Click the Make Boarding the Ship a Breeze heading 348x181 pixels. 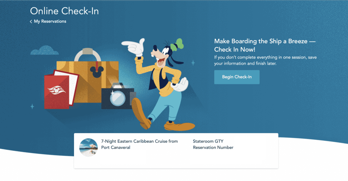click(x=265, y=45)
